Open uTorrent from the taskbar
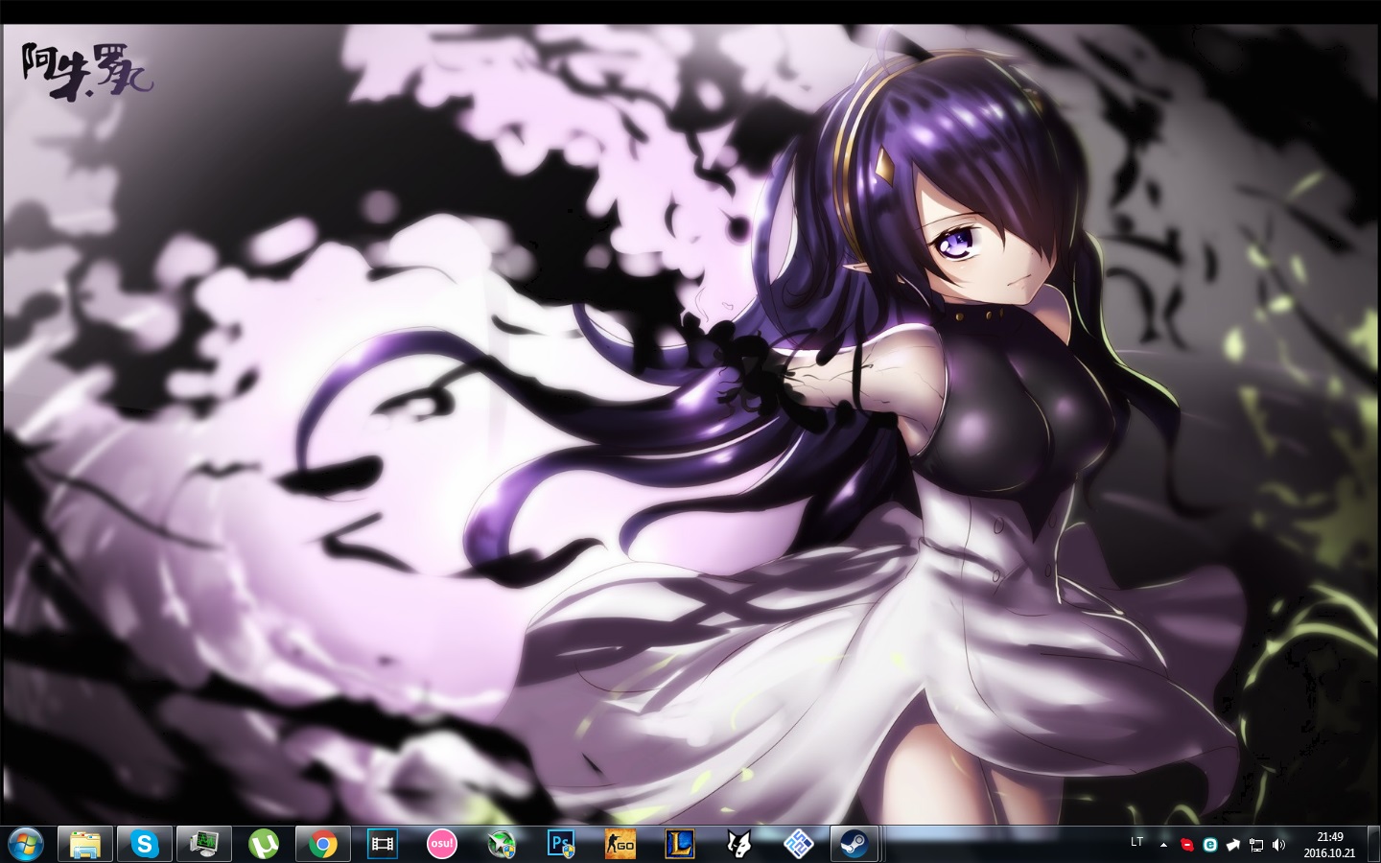Viewport: 1381px width, 863px height. (x=264, y=844)
